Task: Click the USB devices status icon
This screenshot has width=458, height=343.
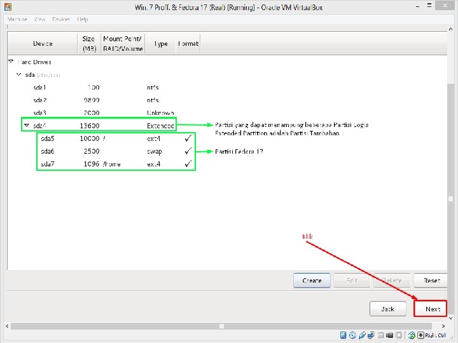Action: click(362, 335)
